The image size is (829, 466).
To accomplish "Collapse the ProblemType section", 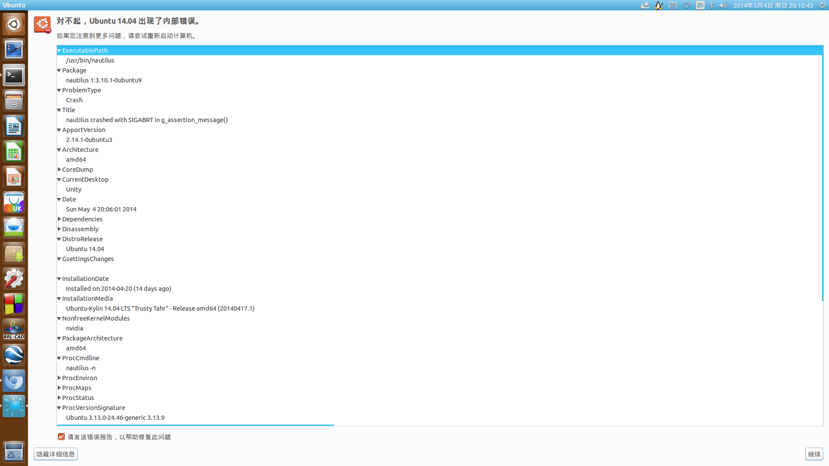I will tap(59, 90).
